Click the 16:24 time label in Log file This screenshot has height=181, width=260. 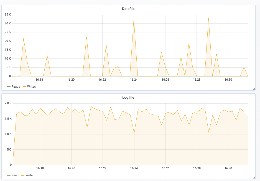[134, 169]
